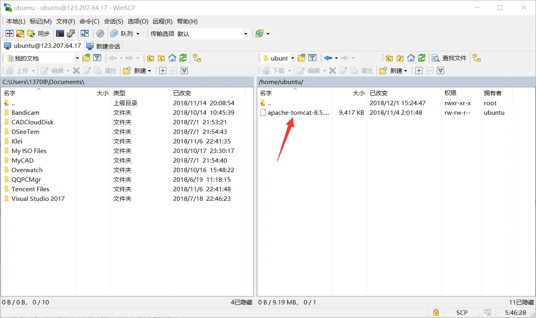Open preferences with the gear icon
The height and width of the screenshot is (318, 536).
pos(100,34)
